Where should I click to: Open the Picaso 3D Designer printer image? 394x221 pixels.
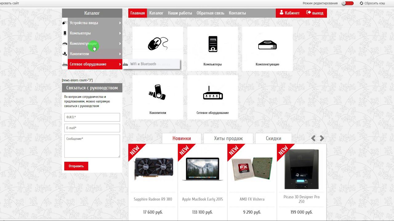(x=301, y=169)
